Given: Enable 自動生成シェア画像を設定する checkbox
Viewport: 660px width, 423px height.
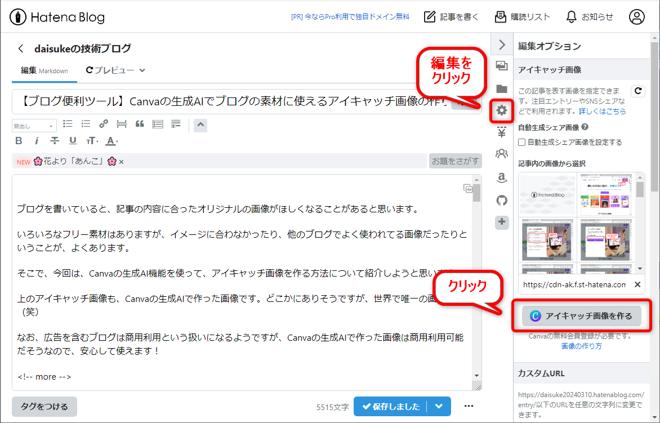Looking at the screenshot, I should coord(522,143).
